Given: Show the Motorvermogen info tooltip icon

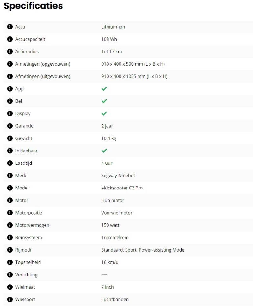Looking at the screenshot, I should click(x=10, y=225).
